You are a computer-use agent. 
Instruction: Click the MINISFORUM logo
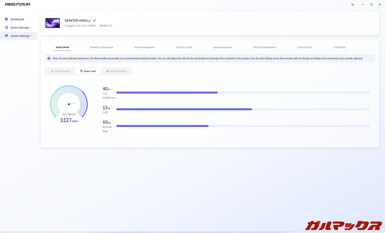(17, 5)
